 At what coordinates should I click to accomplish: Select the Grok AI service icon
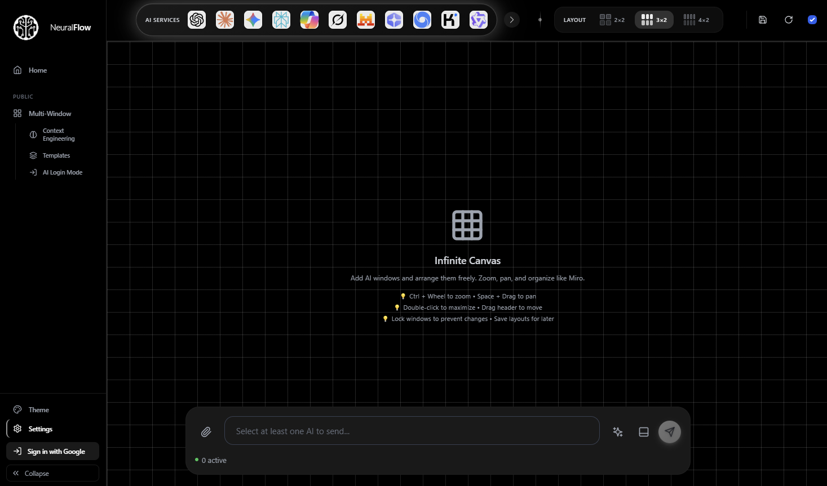[x=337, y=20]
